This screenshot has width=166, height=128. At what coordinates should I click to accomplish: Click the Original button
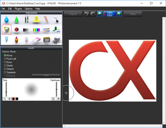click(x=73, y=14)
